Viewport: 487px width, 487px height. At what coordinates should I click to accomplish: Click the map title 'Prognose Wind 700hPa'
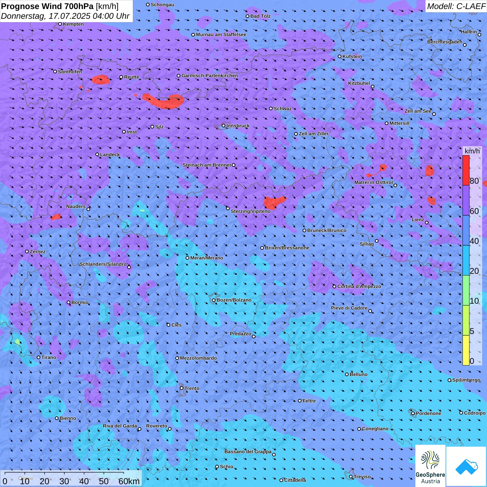click(x=47, y=6)
